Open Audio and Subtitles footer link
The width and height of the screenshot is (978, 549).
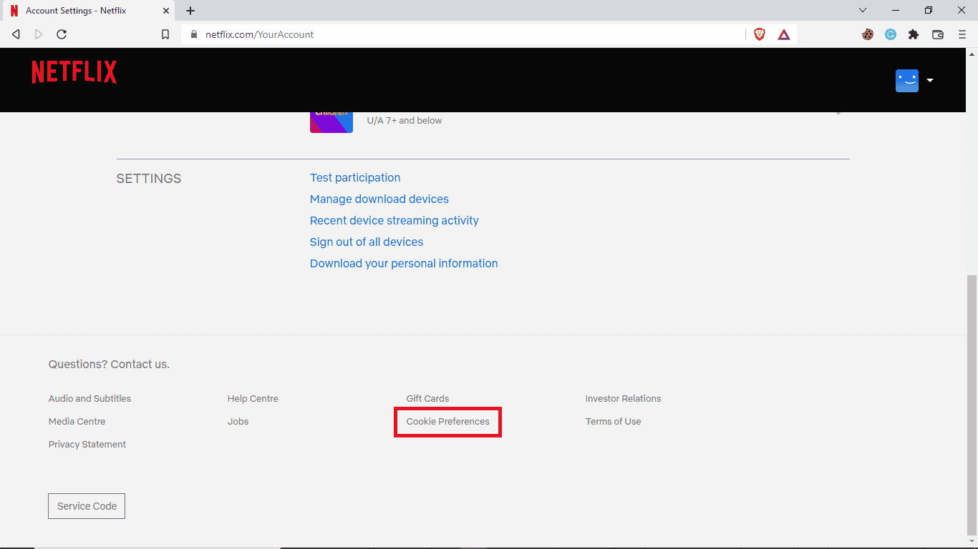pyautogui.click(x=89, y=398)
